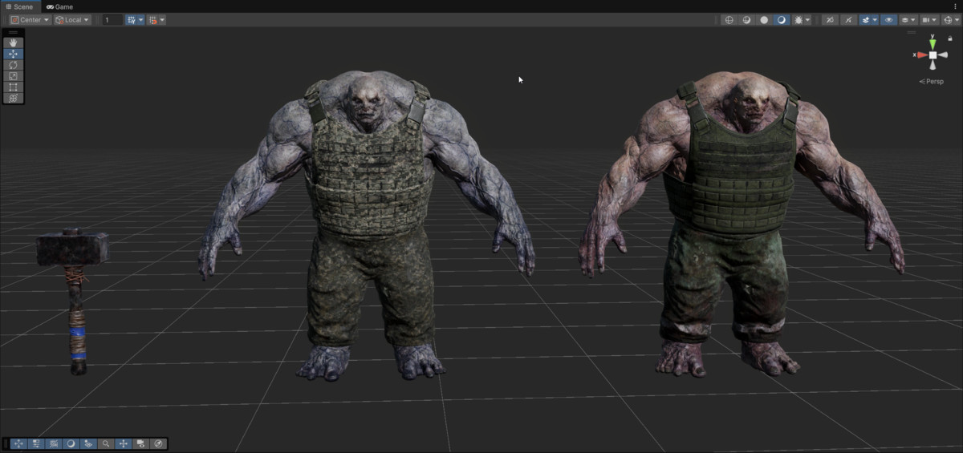Open the scene camera settings dropdown
The image size is (963, 453).
tap(929, 20)
